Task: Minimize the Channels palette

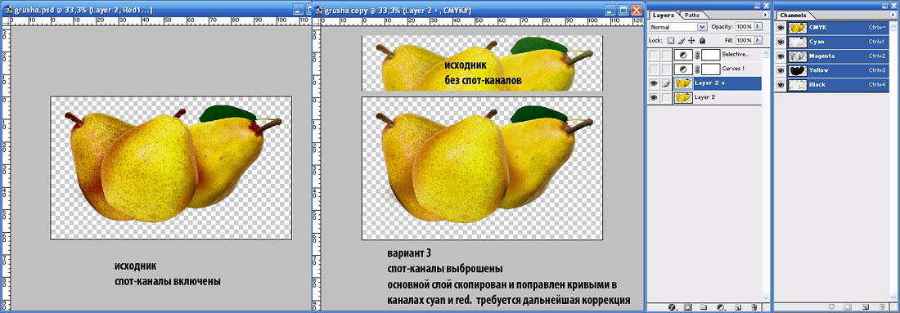Action: 884,6
